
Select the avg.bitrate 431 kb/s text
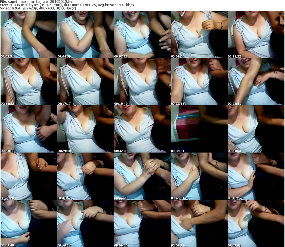pyautogui.click(x=116, y=5)
